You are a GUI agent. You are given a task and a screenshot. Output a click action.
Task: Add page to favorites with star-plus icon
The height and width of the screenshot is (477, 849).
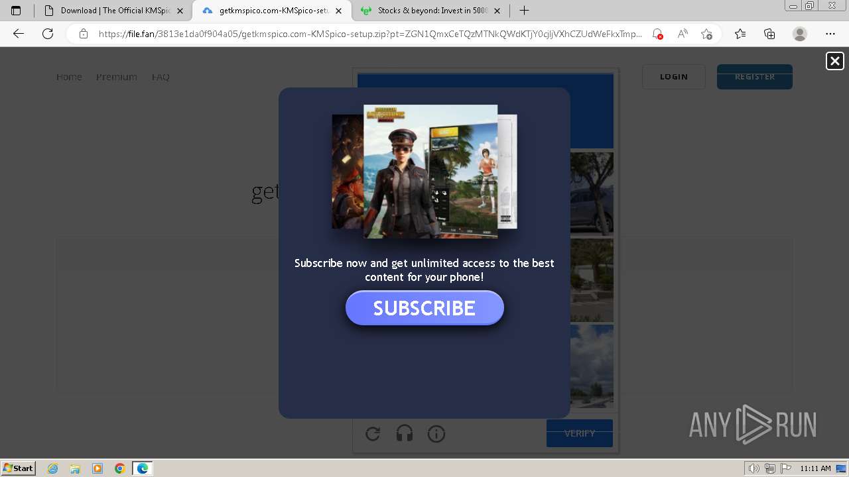tap(706, 34)
